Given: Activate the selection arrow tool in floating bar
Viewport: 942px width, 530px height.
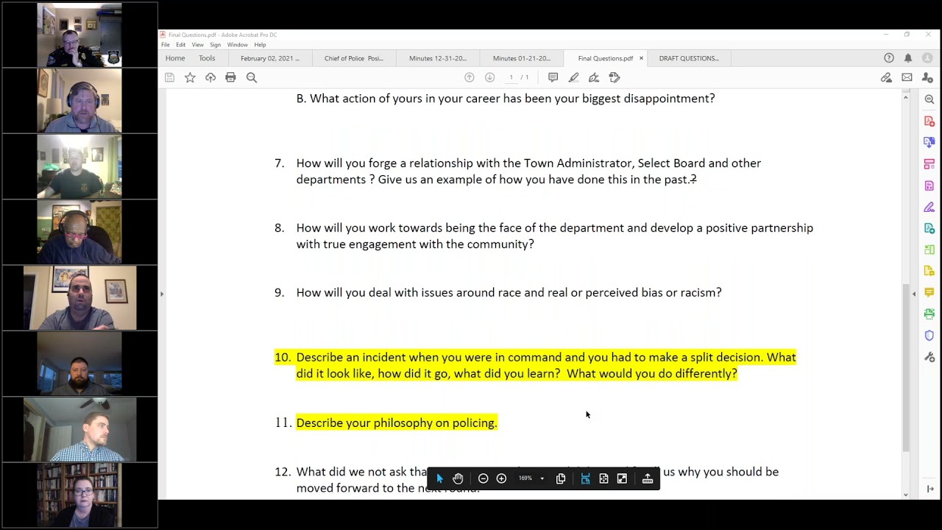Looking at the screenshot, I should pyautogui.click(x=439, y=478).
